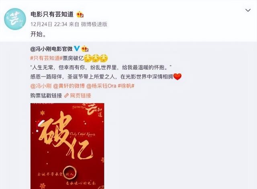Click paperclip icon beside 网页链接
Image resolution: width=257 pixels, height=189 pixels.
[x=66, y=95]
